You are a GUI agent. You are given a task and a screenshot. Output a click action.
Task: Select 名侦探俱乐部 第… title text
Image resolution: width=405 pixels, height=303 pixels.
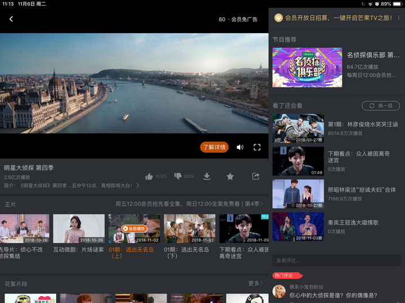[373, 55]
